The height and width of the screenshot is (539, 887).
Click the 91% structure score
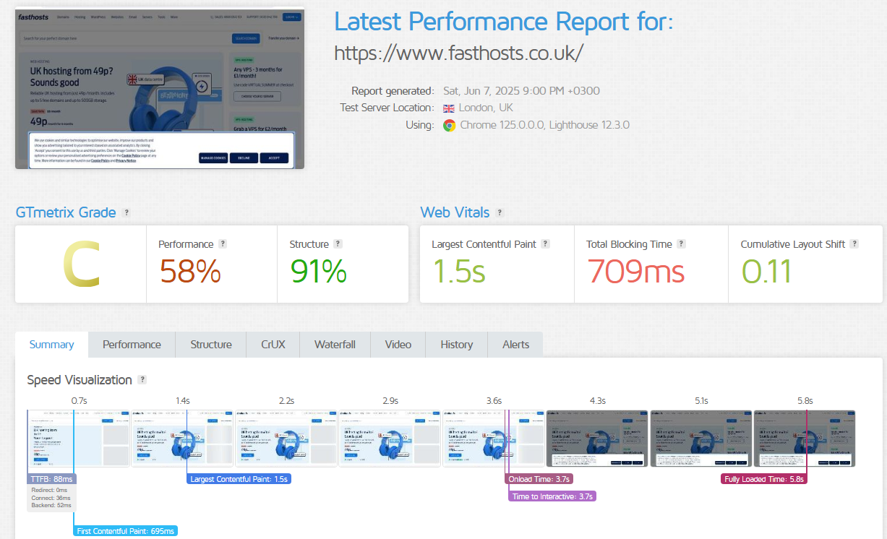319,271
